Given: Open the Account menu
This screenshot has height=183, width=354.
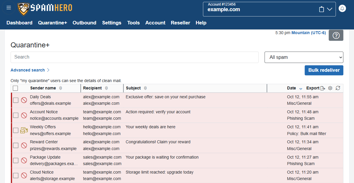Looking at the screenshot, I should coord(155,23).
